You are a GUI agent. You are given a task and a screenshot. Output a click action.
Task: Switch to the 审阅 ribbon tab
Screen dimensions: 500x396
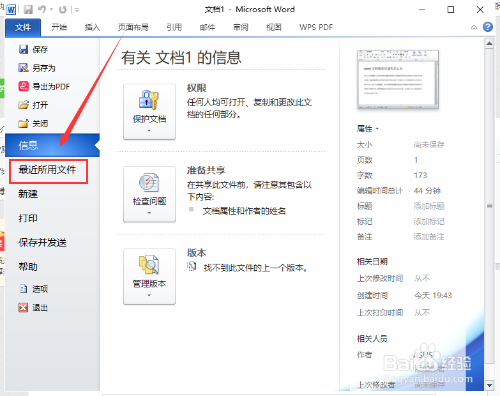241,27
